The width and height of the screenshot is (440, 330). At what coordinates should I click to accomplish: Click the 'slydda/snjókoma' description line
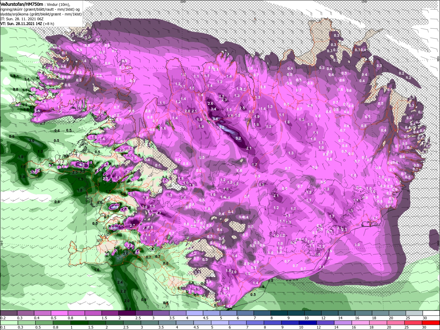41,14
